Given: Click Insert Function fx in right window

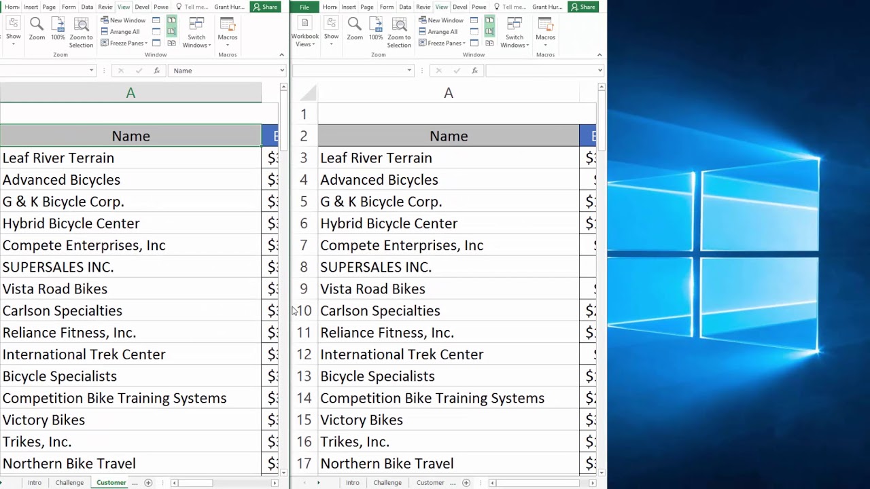Looking at the screenshot, I should 474,71.
